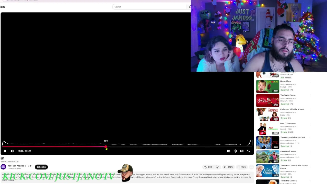Click the 40:00 / 1:36:41 time display
The image size is (327, 184).
click(x=25, y=151)
